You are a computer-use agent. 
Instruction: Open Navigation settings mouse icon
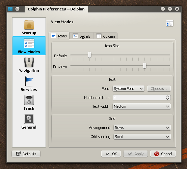pos(29,62)
